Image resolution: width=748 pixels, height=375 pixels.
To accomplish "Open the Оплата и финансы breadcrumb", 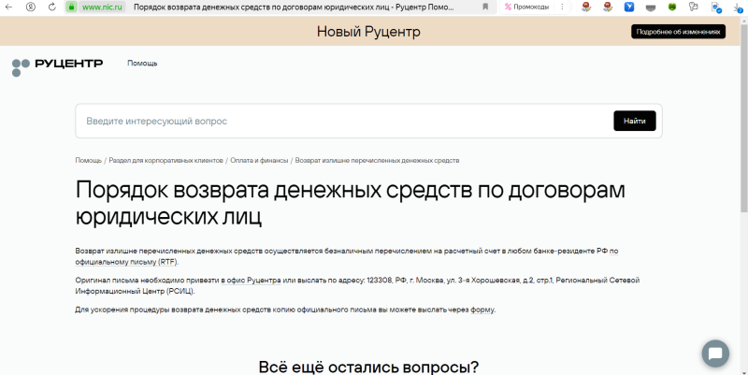I will pos(253,161).
